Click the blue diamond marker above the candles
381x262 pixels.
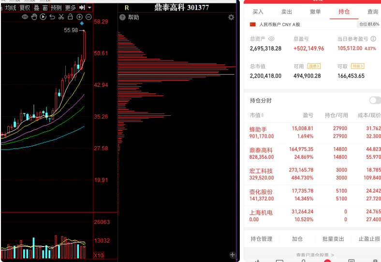(82, 23)
